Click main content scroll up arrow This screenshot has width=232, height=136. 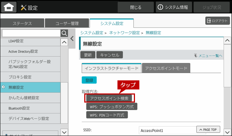[227, 40]
